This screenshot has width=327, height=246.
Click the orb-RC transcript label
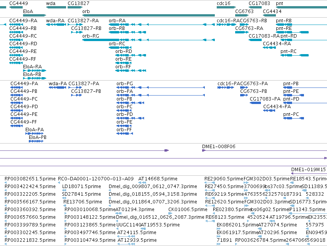117,44
